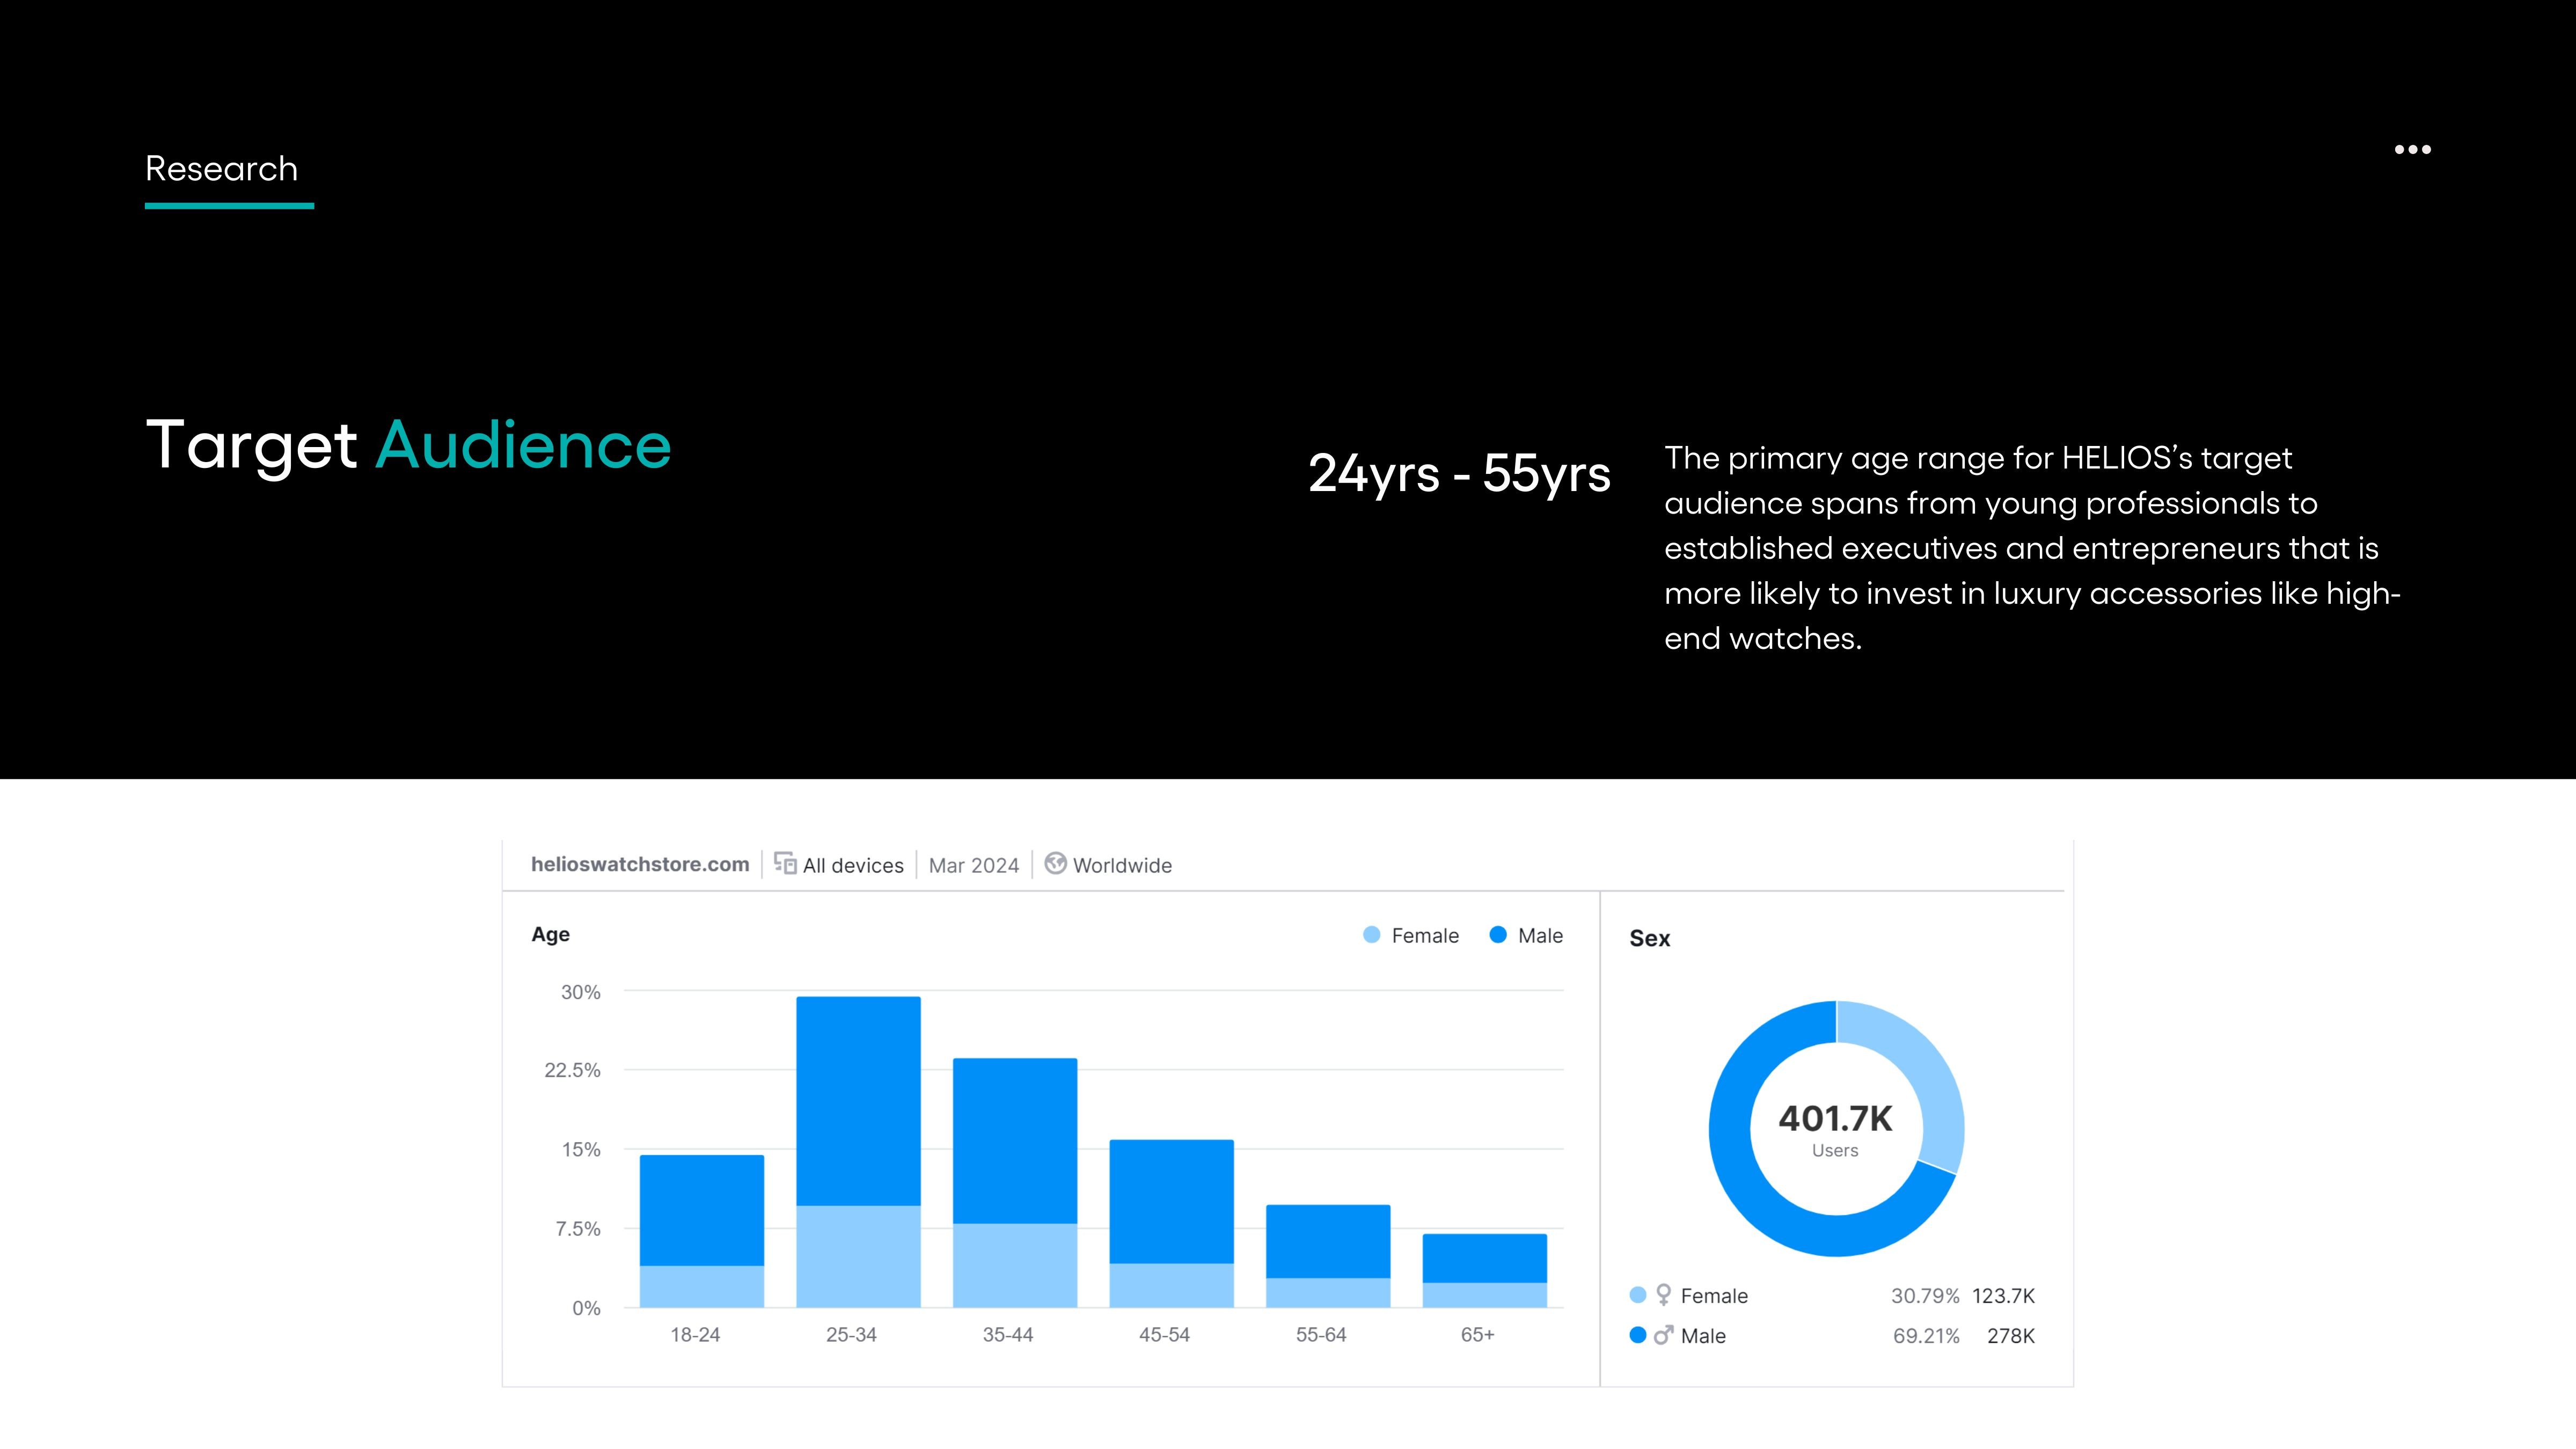Select the female segment of the 25-34 bar
Viewport: 2576px width, 1449px height.
[x=858, y=1257]
